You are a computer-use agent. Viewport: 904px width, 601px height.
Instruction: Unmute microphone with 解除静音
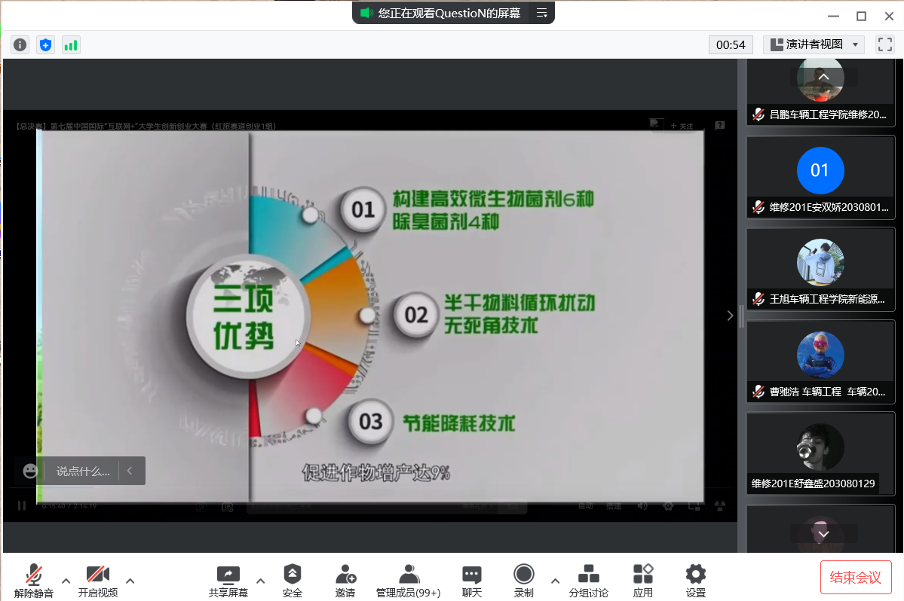tap(34, 581)
